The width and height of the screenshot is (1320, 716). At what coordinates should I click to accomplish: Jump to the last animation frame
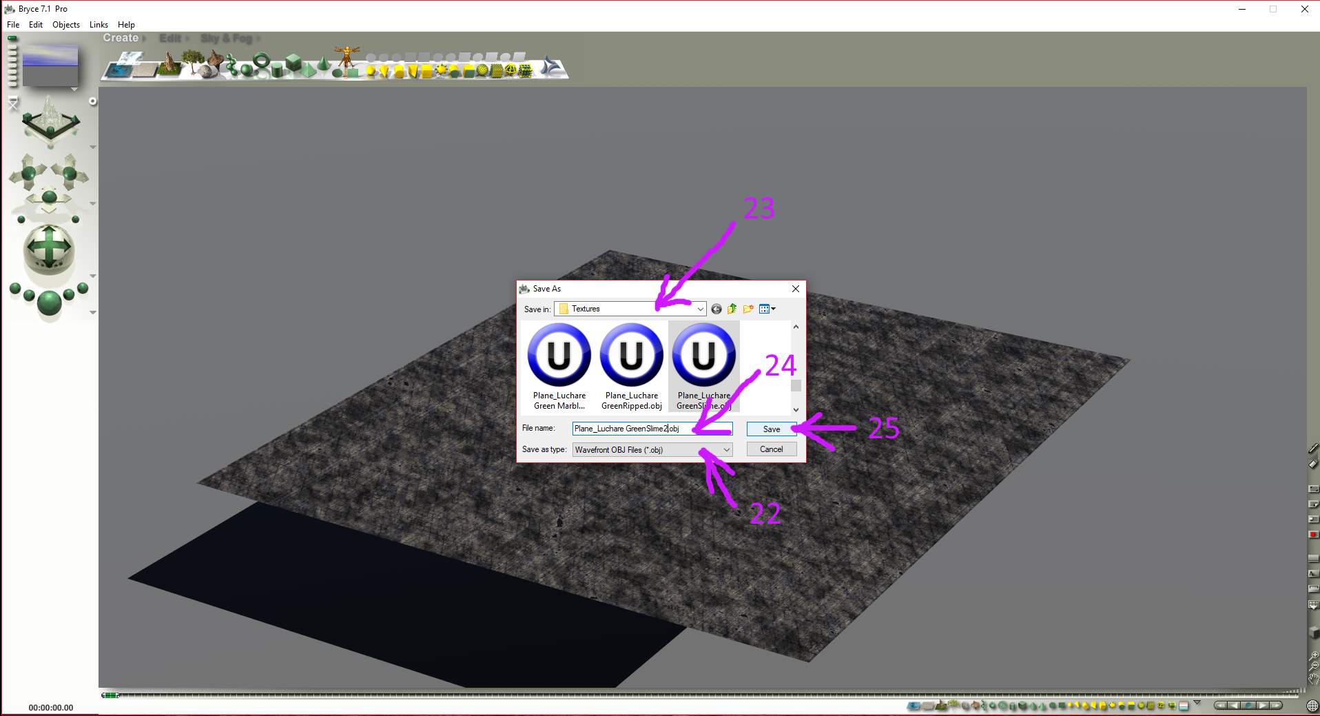[x=1276, y=706]
